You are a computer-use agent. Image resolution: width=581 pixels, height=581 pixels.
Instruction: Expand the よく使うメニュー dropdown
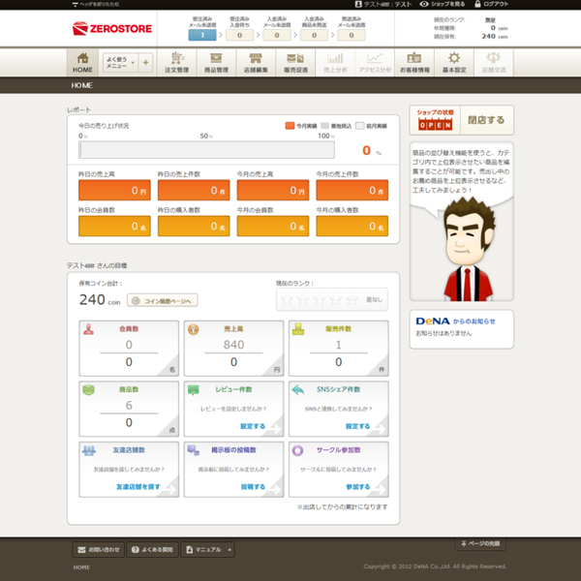[120, 63]
